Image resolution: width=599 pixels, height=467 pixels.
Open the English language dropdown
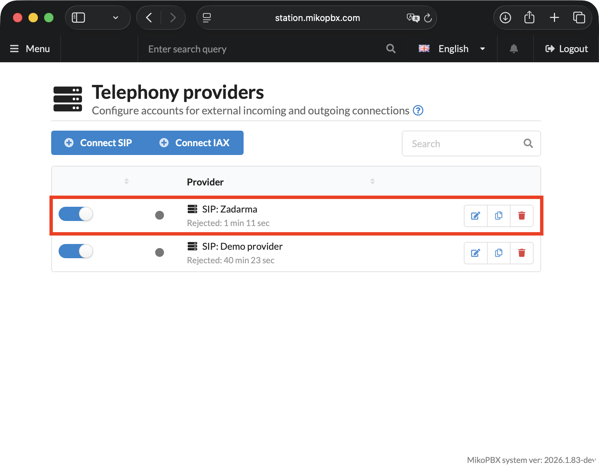pyautogui.click(x=452, y=49)
